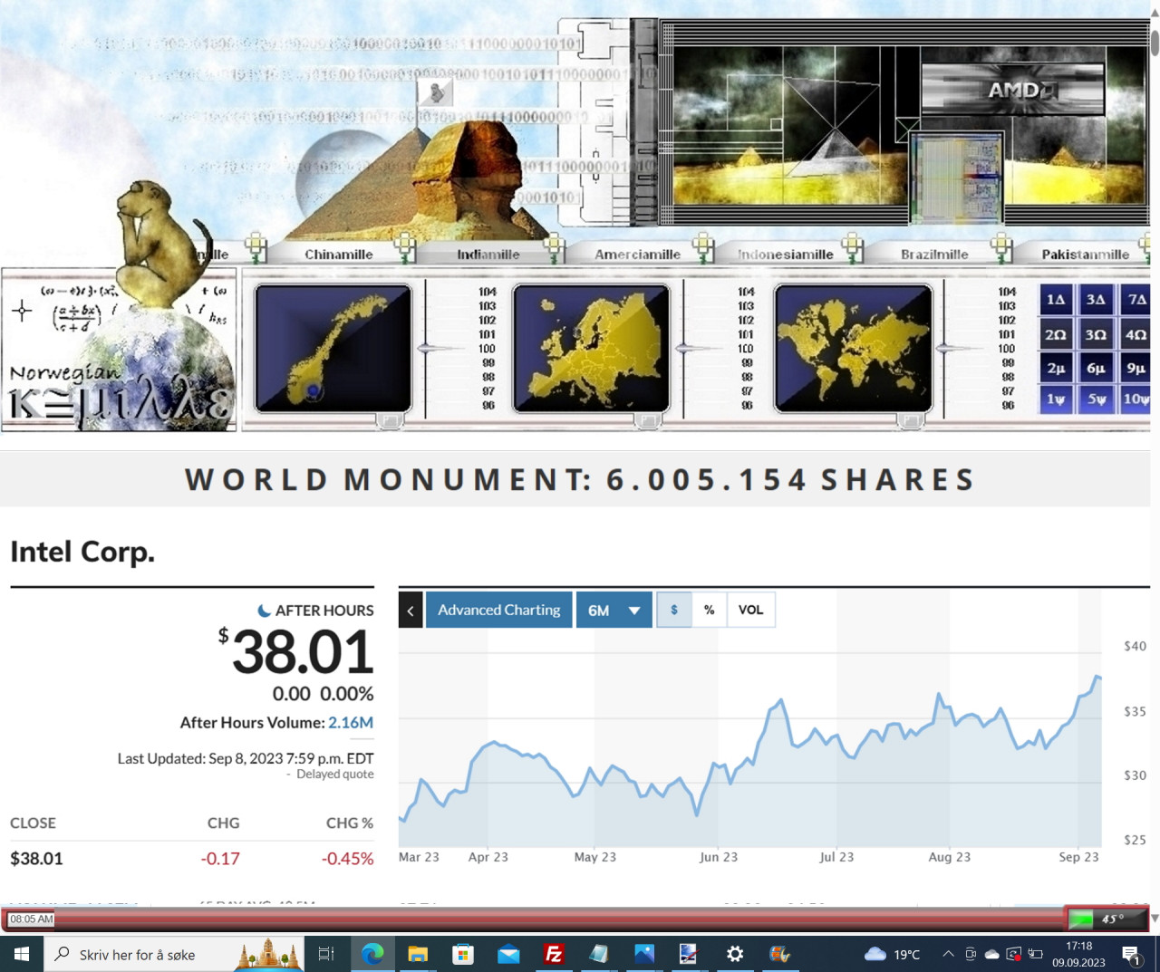
Task: Click the 6μ grid button
Action: tap(1096, 368)
